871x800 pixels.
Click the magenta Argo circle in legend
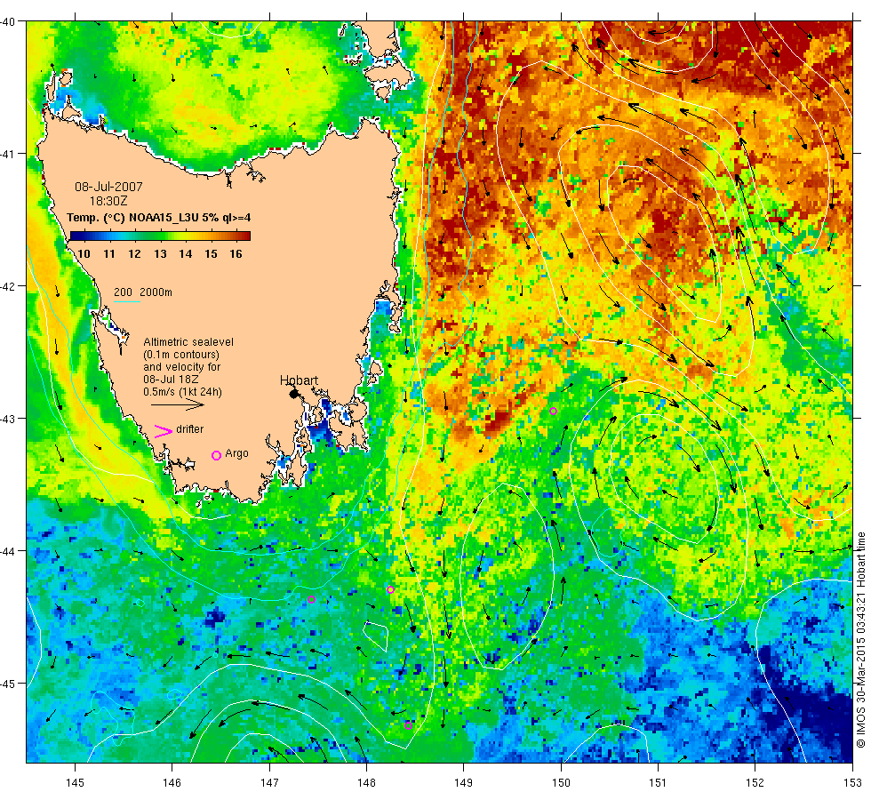[217, 455]
